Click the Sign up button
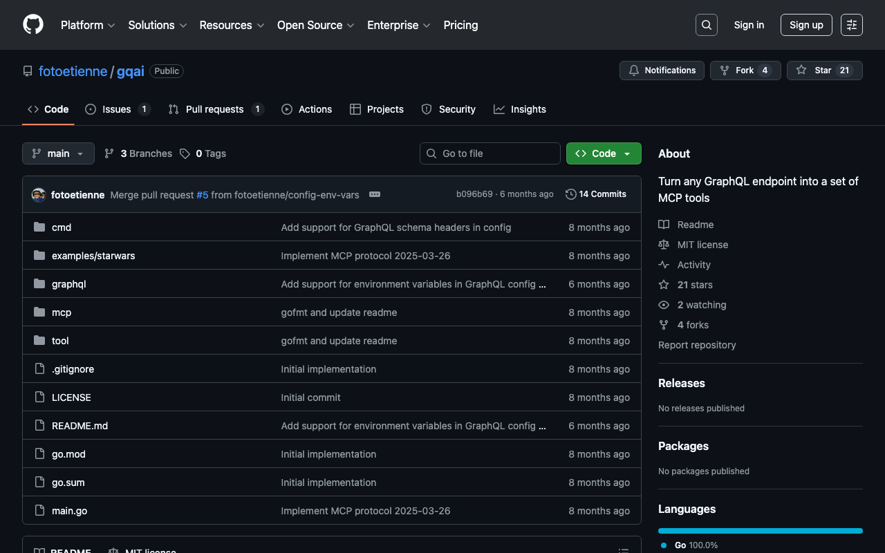885x553 pixels. click(x=805, y=25)
